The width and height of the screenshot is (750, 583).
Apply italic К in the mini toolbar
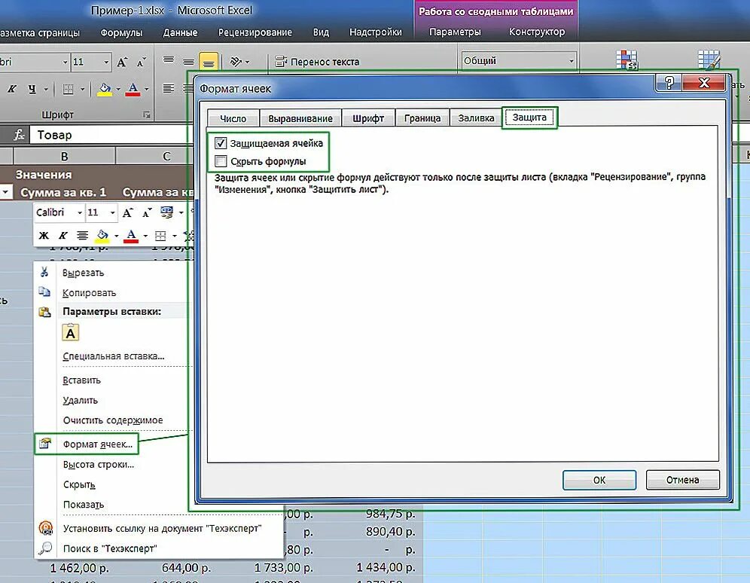click(62, 235)
